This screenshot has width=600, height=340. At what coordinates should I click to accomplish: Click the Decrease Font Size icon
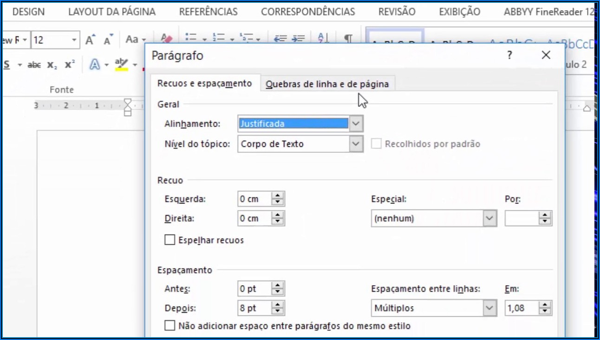pos(108,40)
